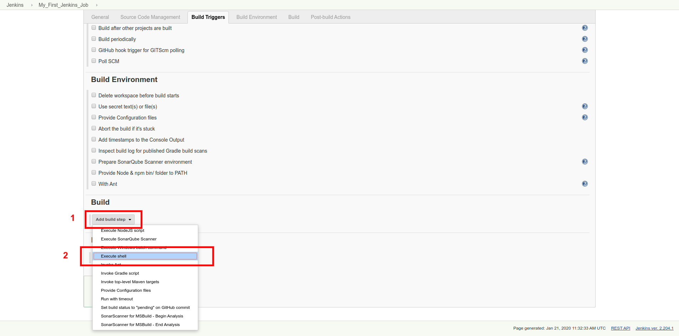Check Use secret text(s) or file(s)
Viewport: 679px width, 336px height.
94,106
